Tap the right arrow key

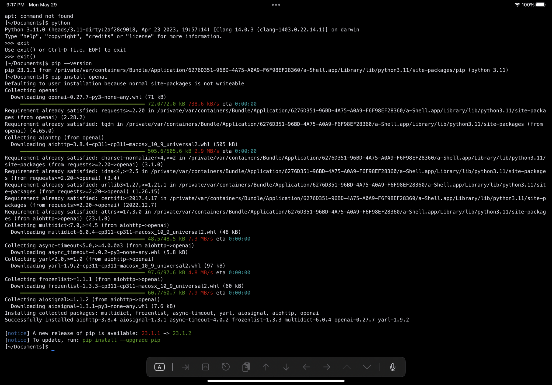(327, 367)
